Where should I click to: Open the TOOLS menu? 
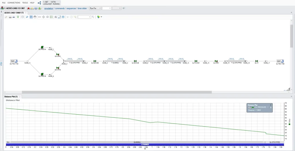25,3
